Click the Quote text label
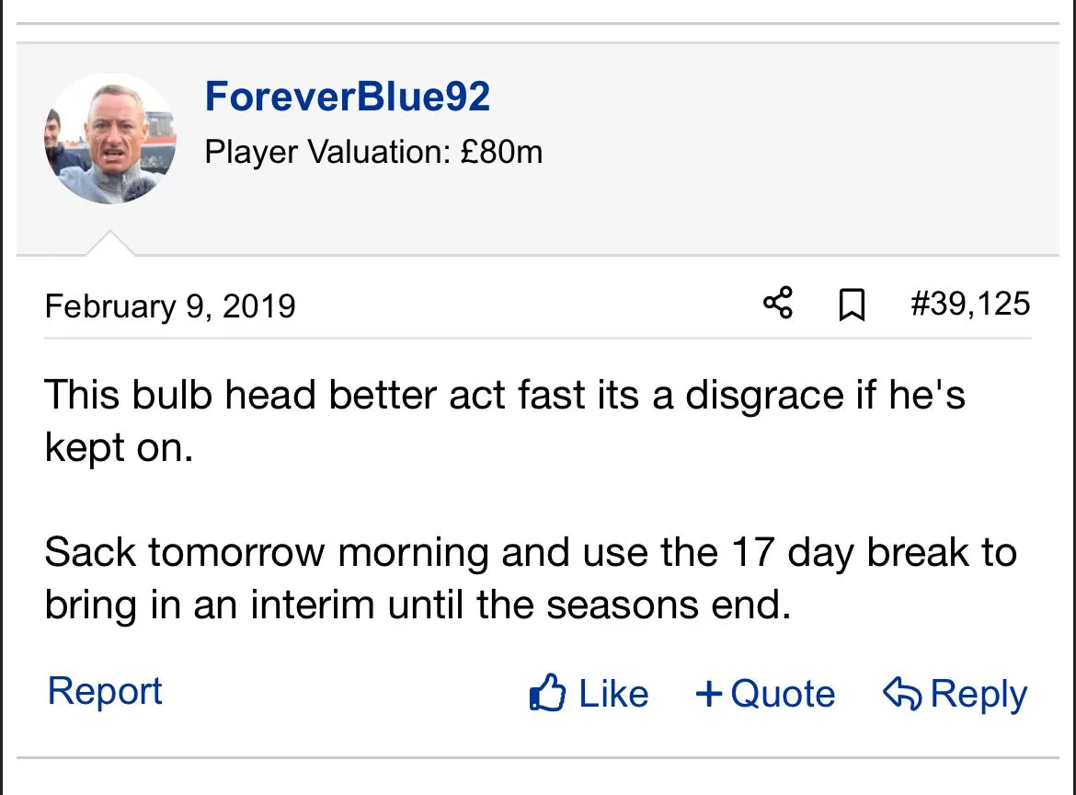Screen dimensions: 1076x795 point(783,694)
